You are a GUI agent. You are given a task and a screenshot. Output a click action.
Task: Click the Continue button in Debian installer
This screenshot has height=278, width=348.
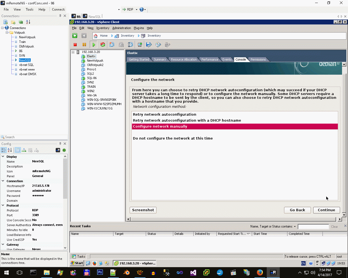coord(327,210)
